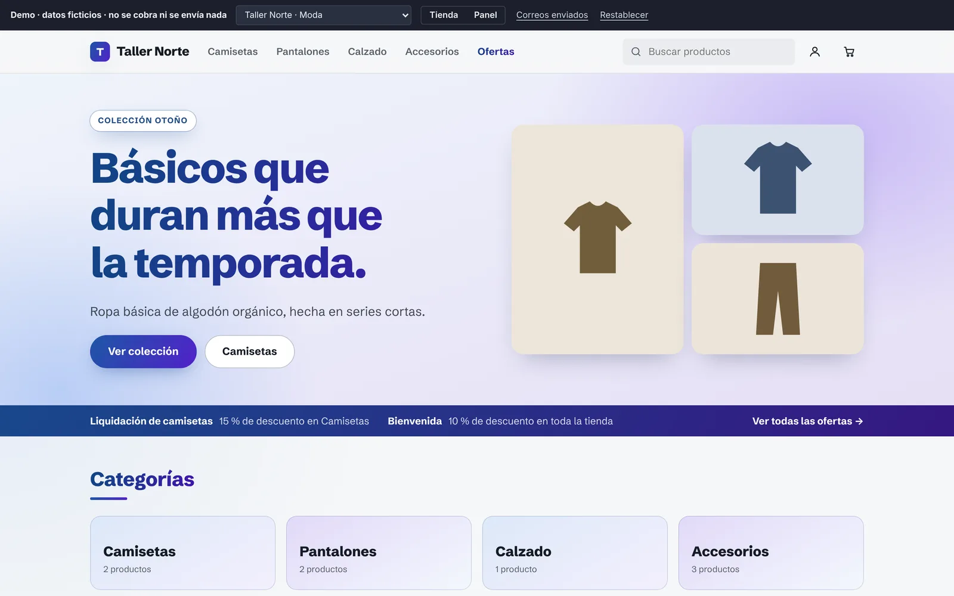Screen dimensions: 954x596
Task: Click the search magnifier icon
Action: [636, 52]
